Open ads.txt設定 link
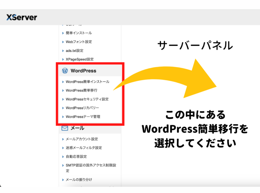Viewport: 260px width, 193px height. [74, 50]
